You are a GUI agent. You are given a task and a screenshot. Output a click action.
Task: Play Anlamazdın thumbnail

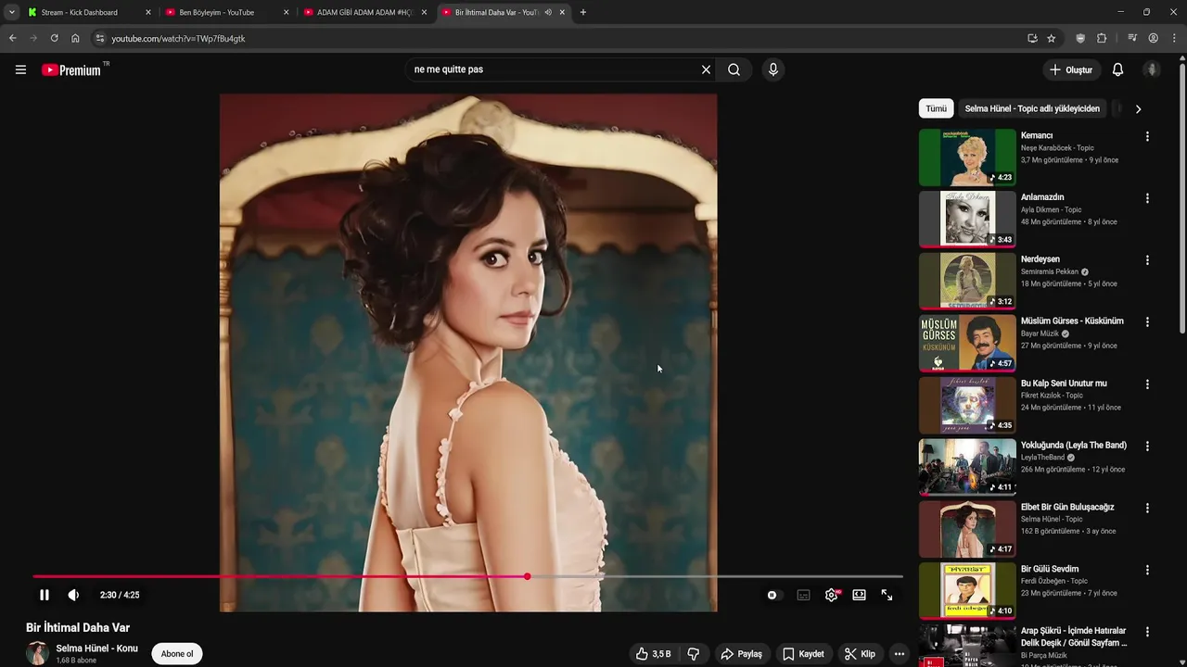967,220
